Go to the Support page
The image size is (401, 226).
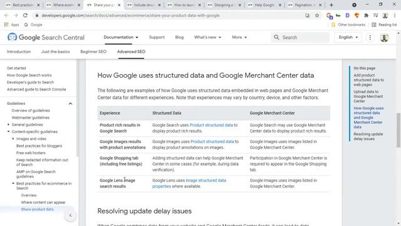(x=157, y=38)
